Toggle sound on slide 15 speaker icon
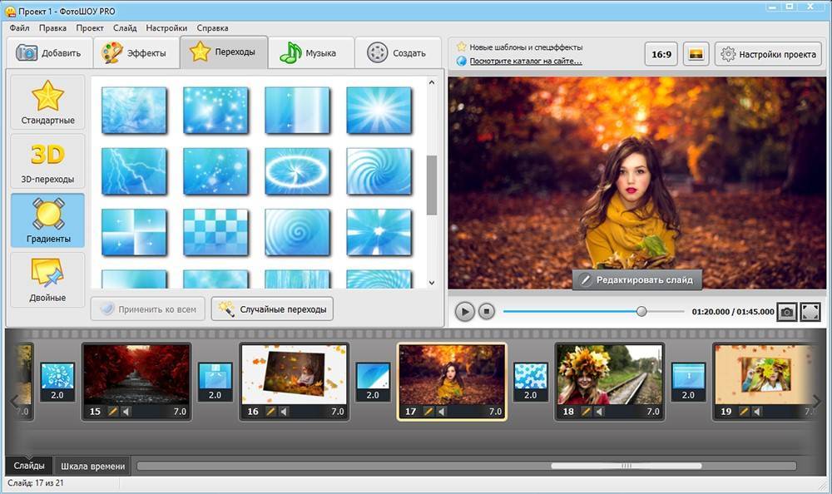The image size is (832, 494). coord(126,411)
